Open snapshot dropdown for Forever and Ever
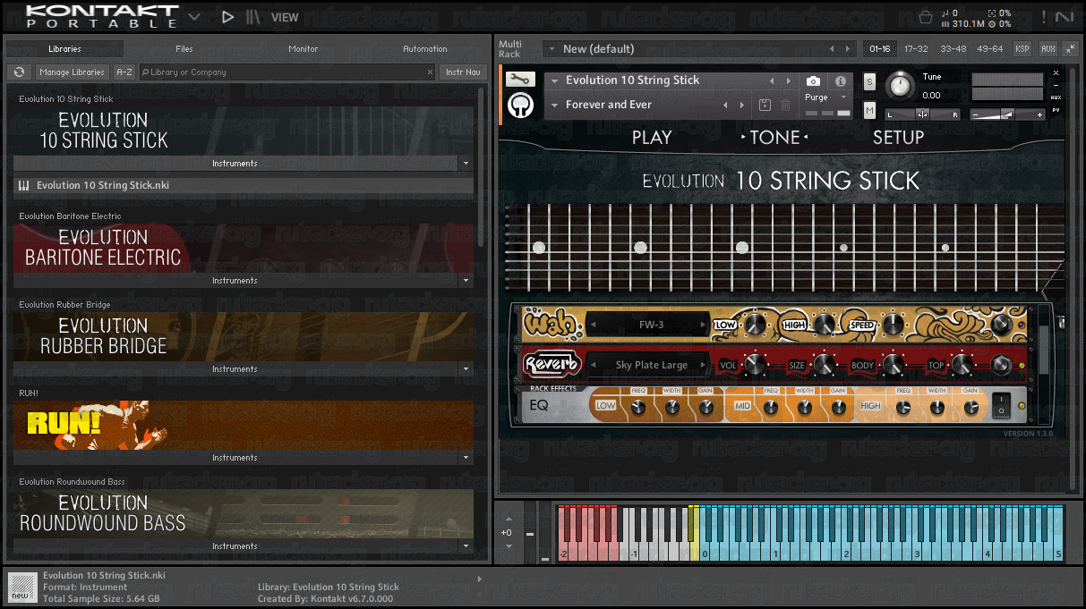1086x609 pixels. pyautogui.click(x=555, y=106)
